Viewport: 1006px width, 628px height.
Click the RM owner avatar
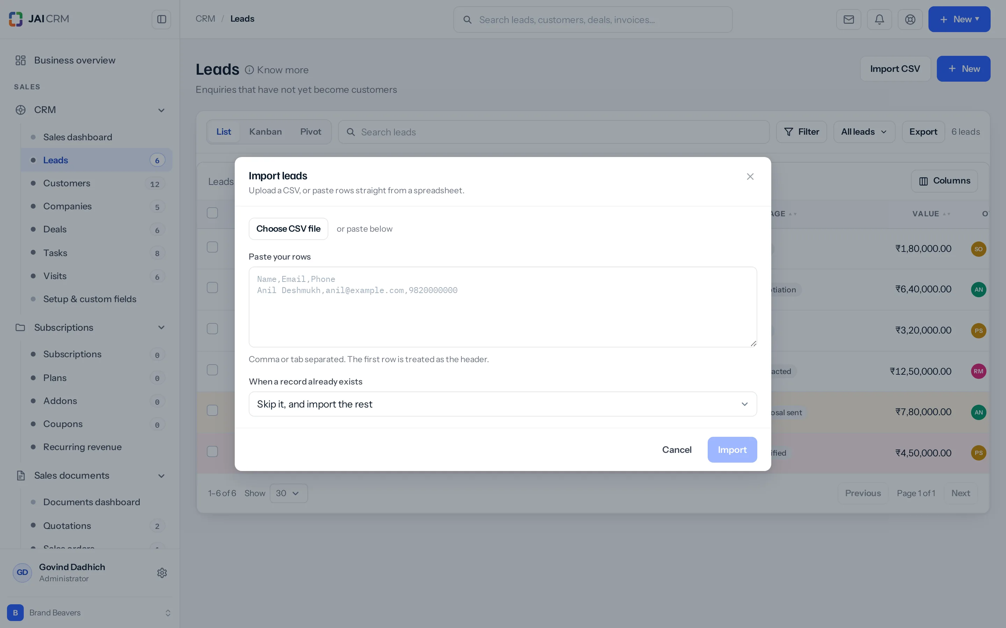point(978,371)
